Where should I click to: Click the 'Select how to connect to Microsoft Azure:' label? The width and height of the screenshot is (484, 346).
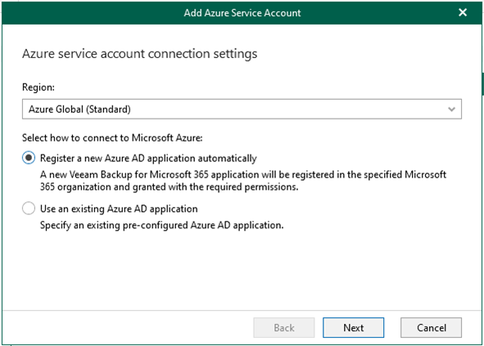(112, 138)
